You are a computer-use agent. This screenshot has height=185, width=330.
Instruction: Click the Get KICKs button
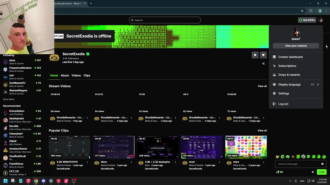pos(307,20)
